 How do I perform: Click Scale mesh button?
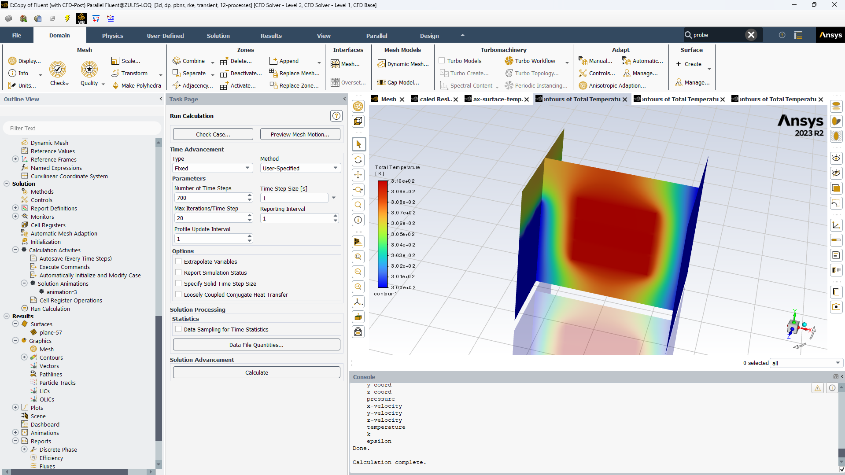(126, 61)
